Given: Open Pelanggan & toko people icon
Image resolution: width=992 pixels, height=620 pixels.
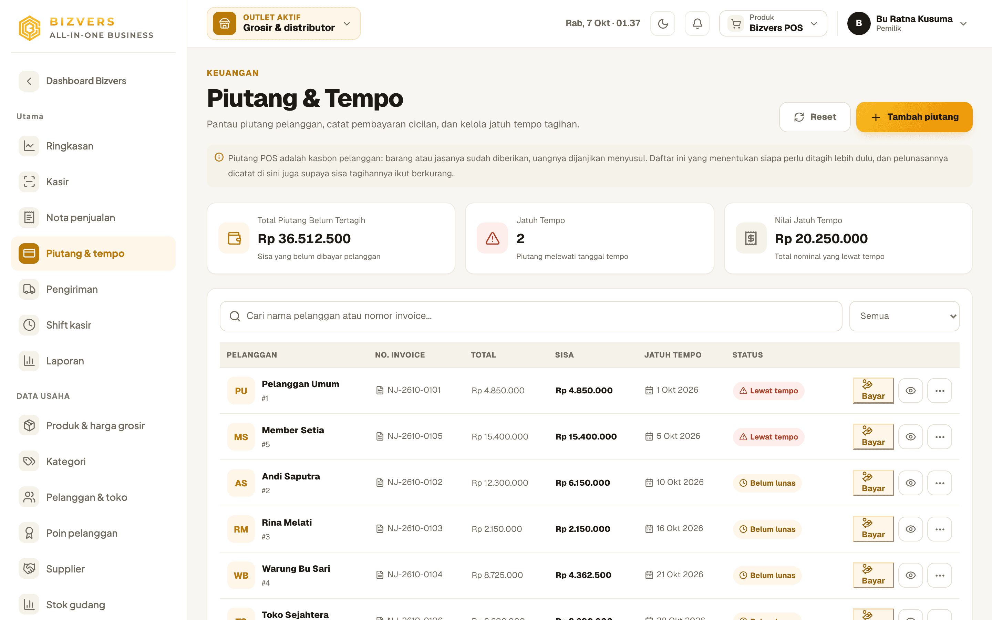Looking at the screenshot, I should 29,497.
